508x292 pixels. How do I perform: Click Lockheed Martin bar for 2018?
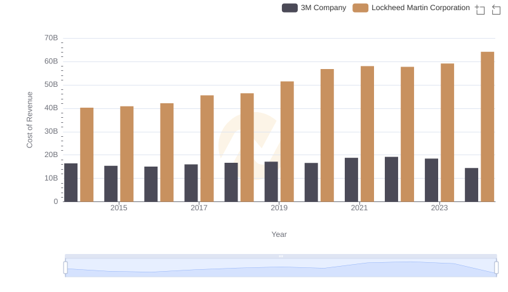pos(247,148)
